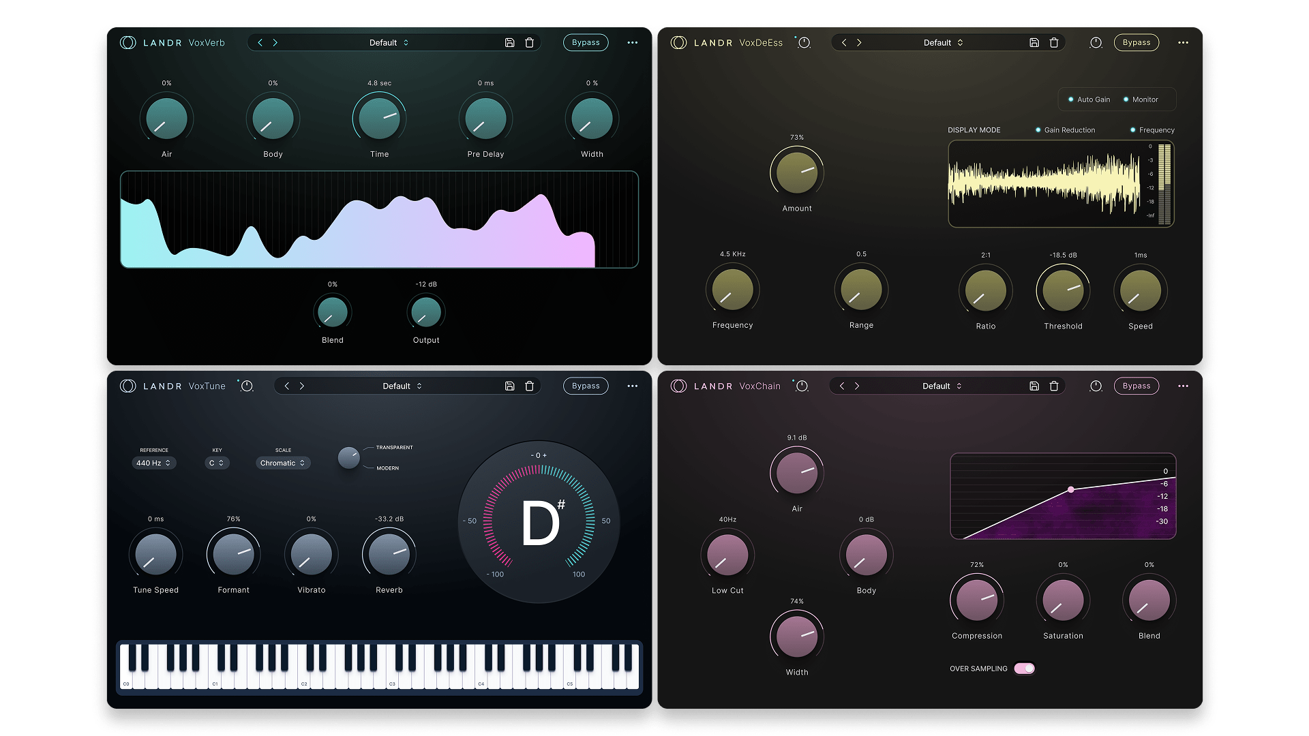The image size is (1309, 736).
Task: Click Bypass on the VoxTune plugin
Action: click(x=586, y=386)
